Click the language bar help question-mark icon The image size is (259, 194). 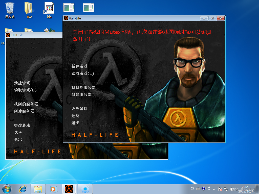coord(204,188)
